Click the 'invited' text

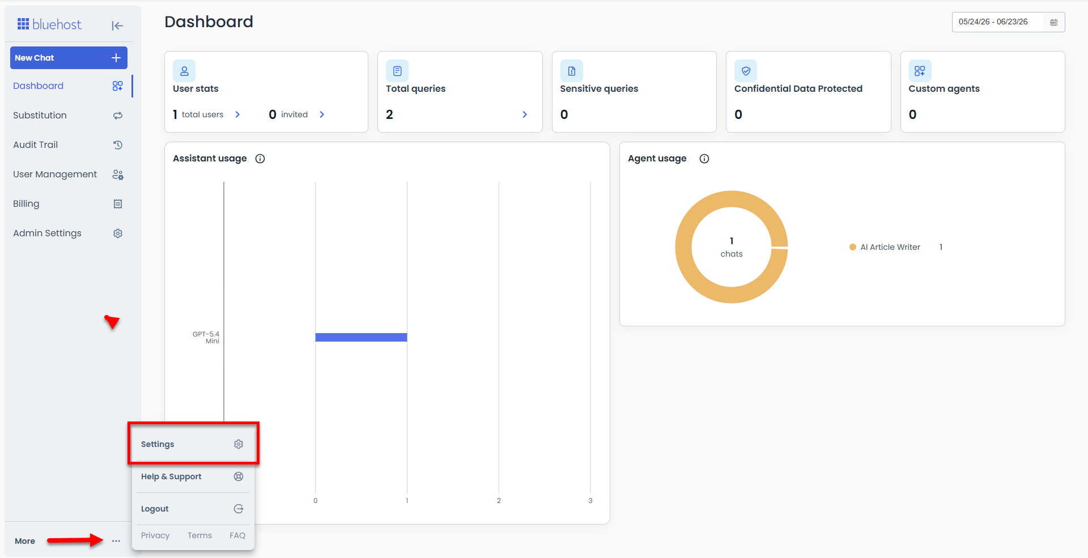click(x=294, y=114)
